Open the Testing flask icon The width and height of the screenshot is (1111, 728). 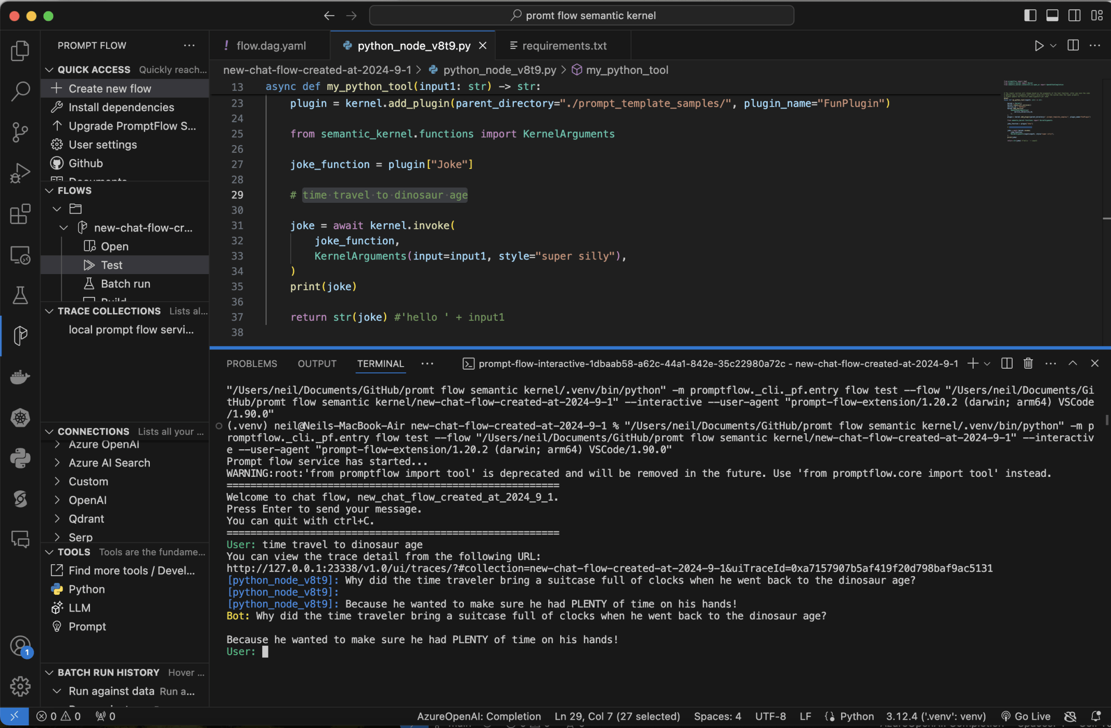click(20, 295)
